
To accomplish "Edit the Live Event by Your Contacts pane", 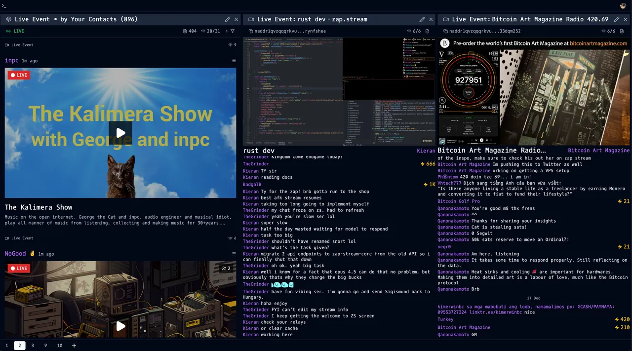I will [227, 19].
